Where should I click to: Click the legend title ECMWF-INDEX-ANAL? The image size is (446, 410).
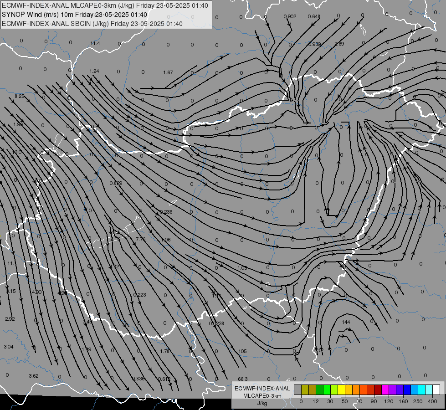tap(262, 389)
